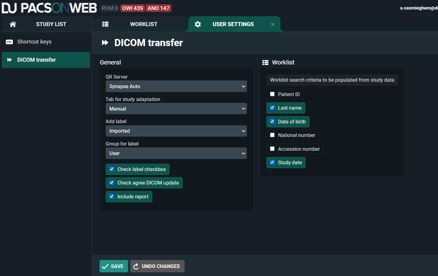Open Shortcut keys settings in sidebar
The width and height of the screenshot is (438, 276).
pos(34,42)
